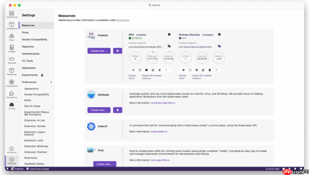Click Create new button for Minikube

99,110
